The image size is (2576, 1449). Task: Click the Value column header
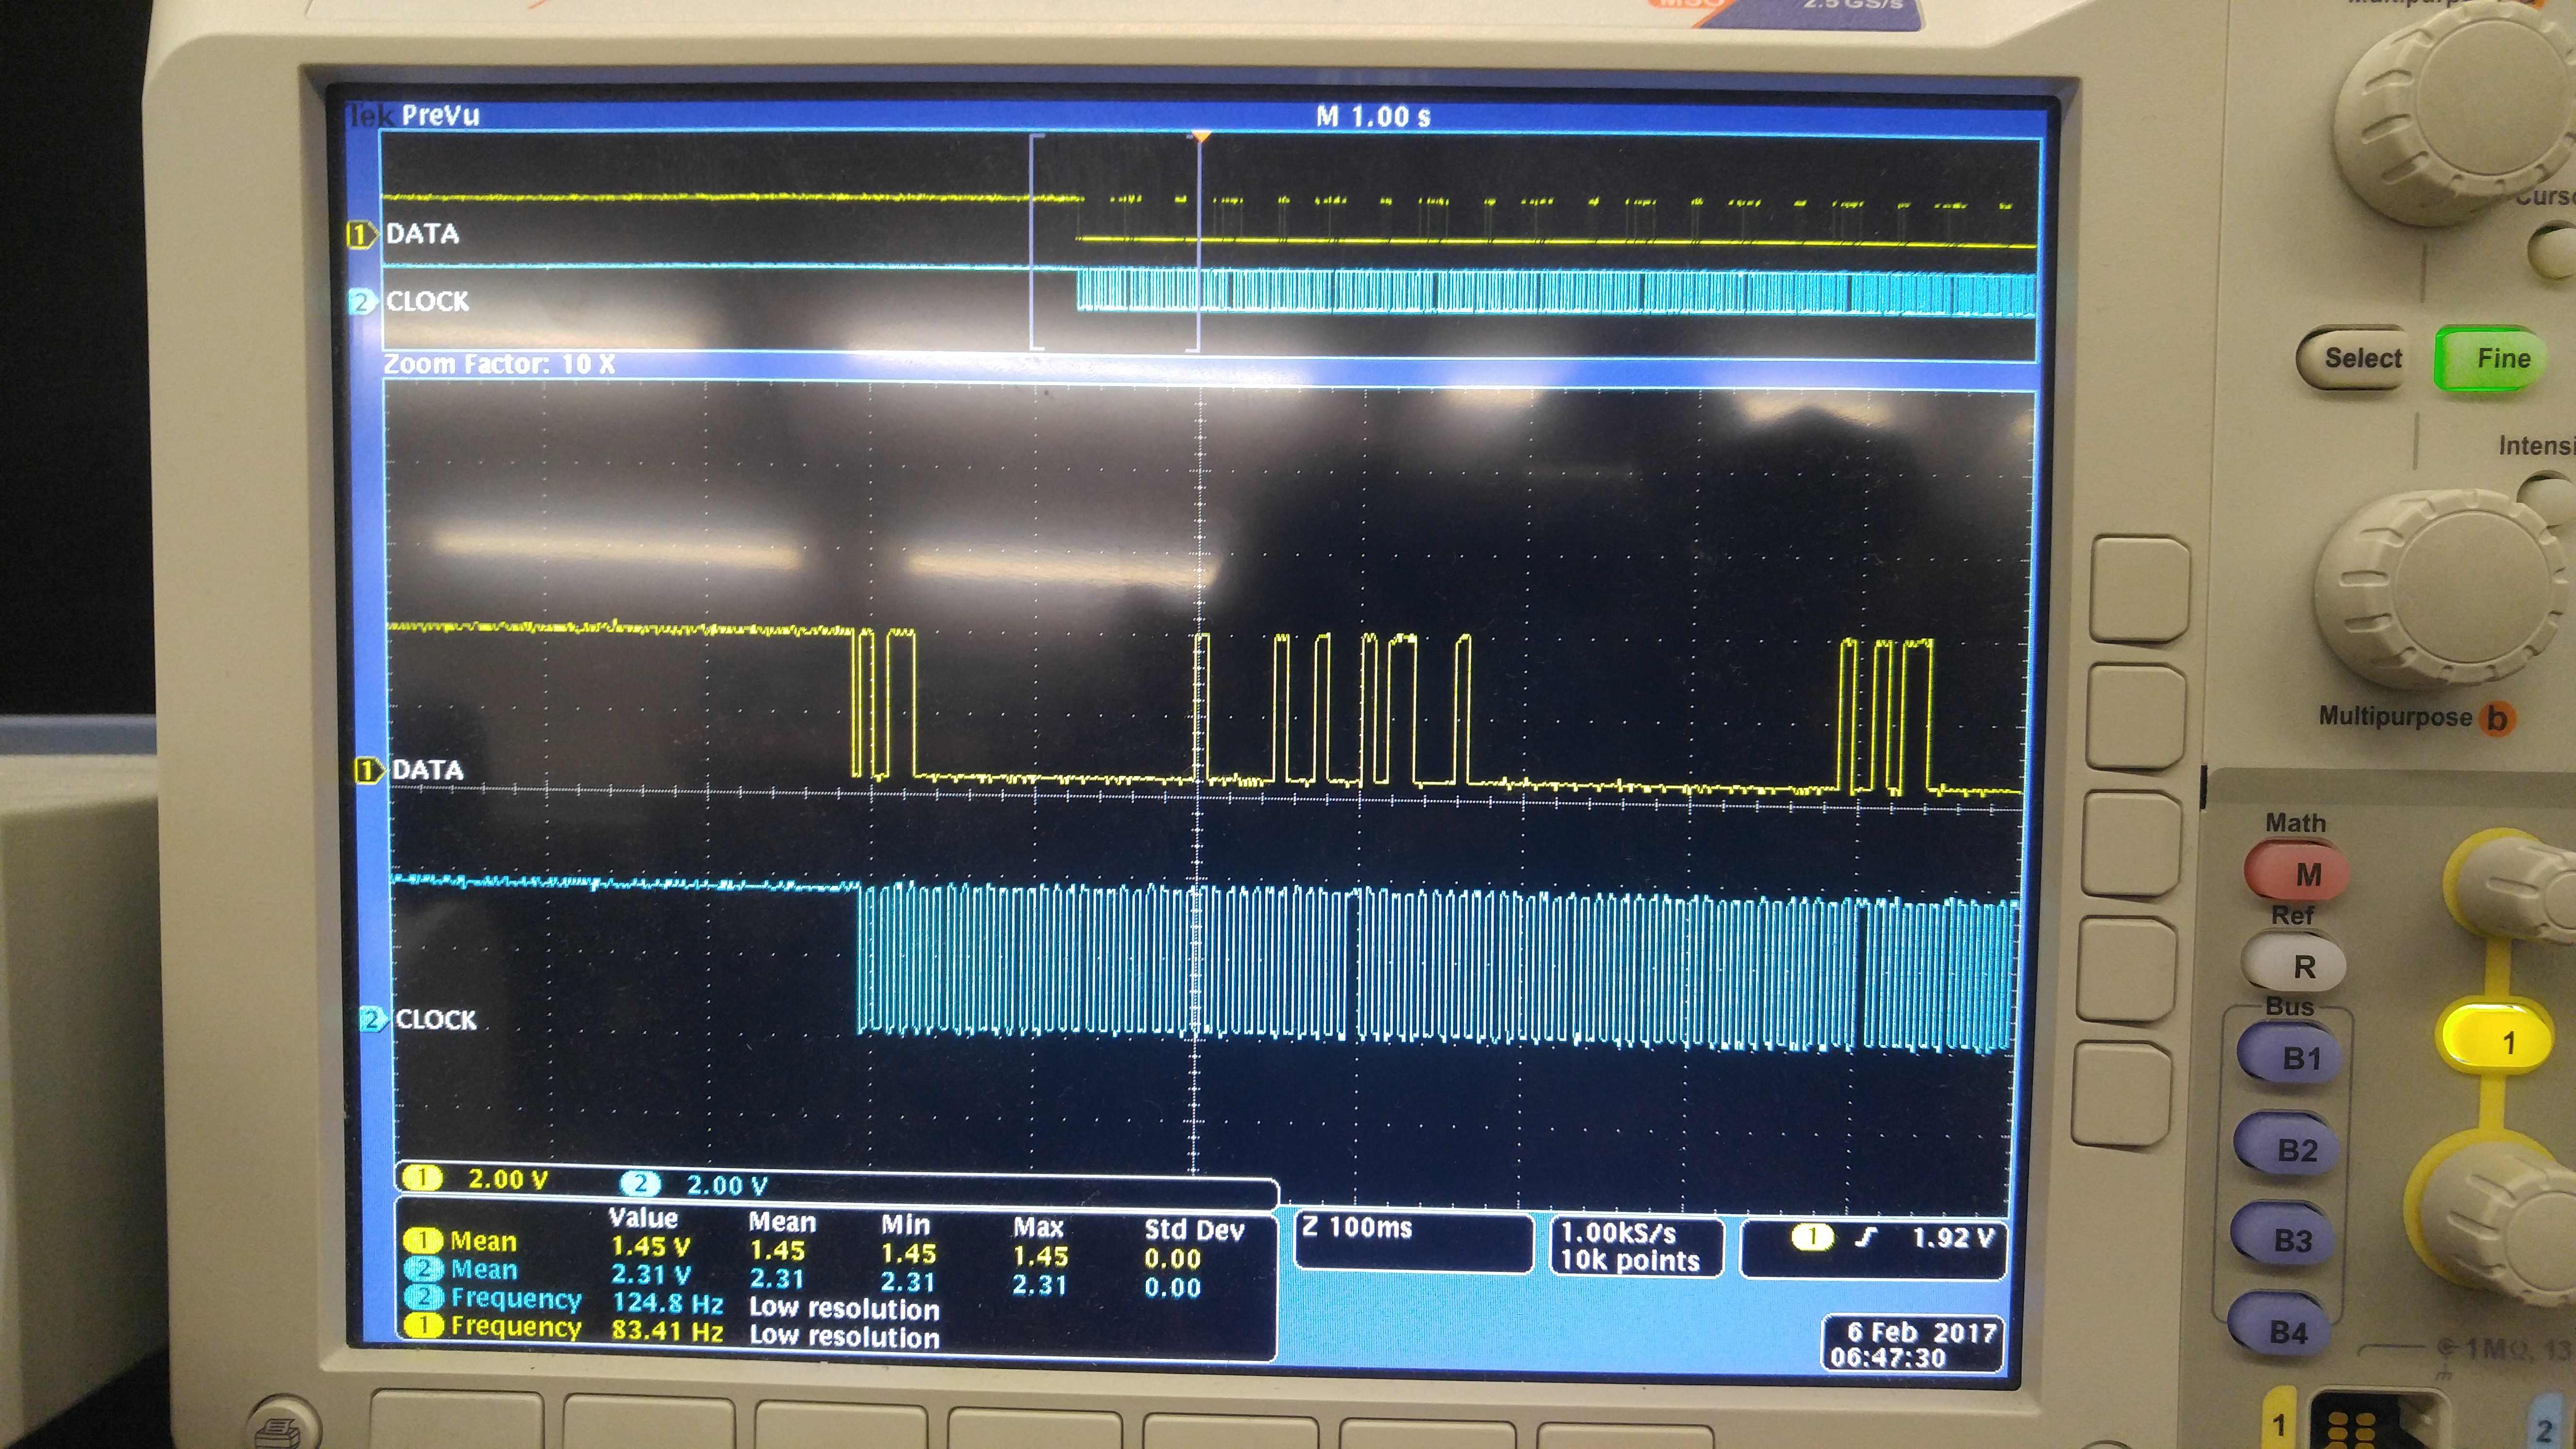pyautogui.click(x=643, y=1218)
